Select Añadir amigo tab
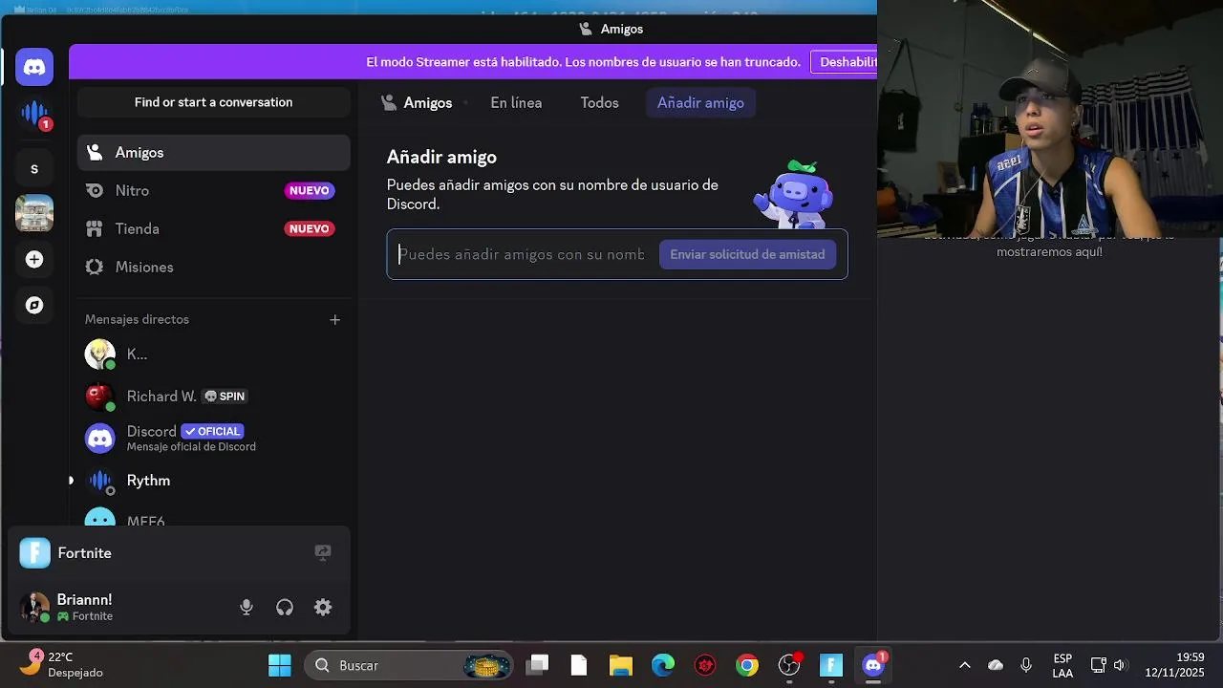The image size is (1223, 688). point(700,102)
